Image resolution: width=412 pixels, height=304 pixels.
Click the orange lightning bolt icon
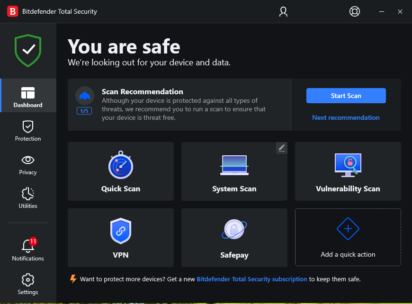point(73,279)
